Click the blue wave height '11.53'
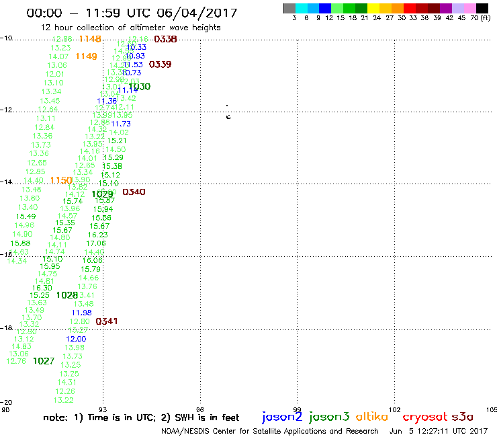This screenshot has height=437, width=497. [133, 65]
